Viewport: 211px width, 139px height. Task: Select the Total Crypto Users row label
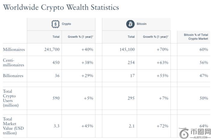11,98
